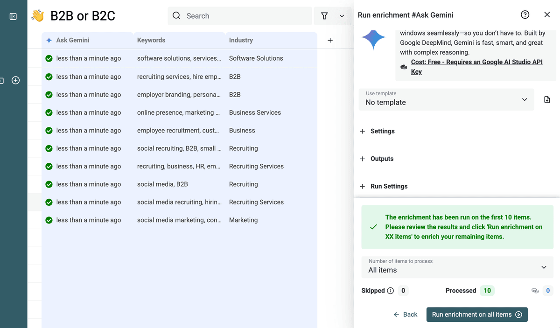This screenshot has width=560, height=328.
Task: Click cell 'employer branding, persona...'
Action: 179,95
